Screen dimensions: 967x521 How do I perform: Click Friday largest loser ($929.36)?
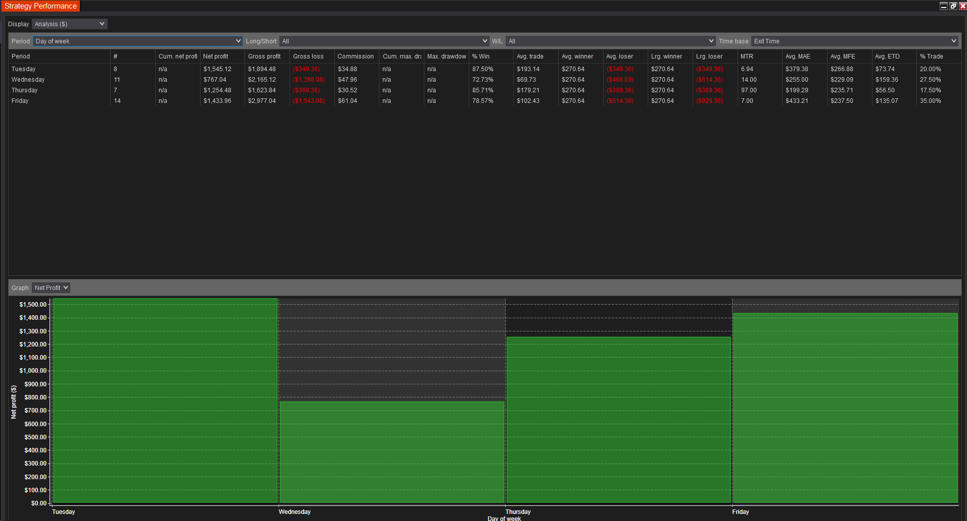pyautogui.click(x=709, y=101)
